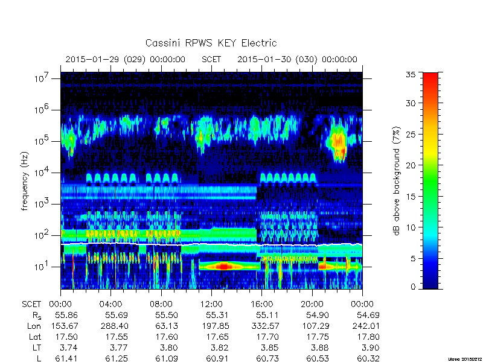Click the 'LT' row label
Viewport: 483px width, 362px height.
tap(37, 348)
